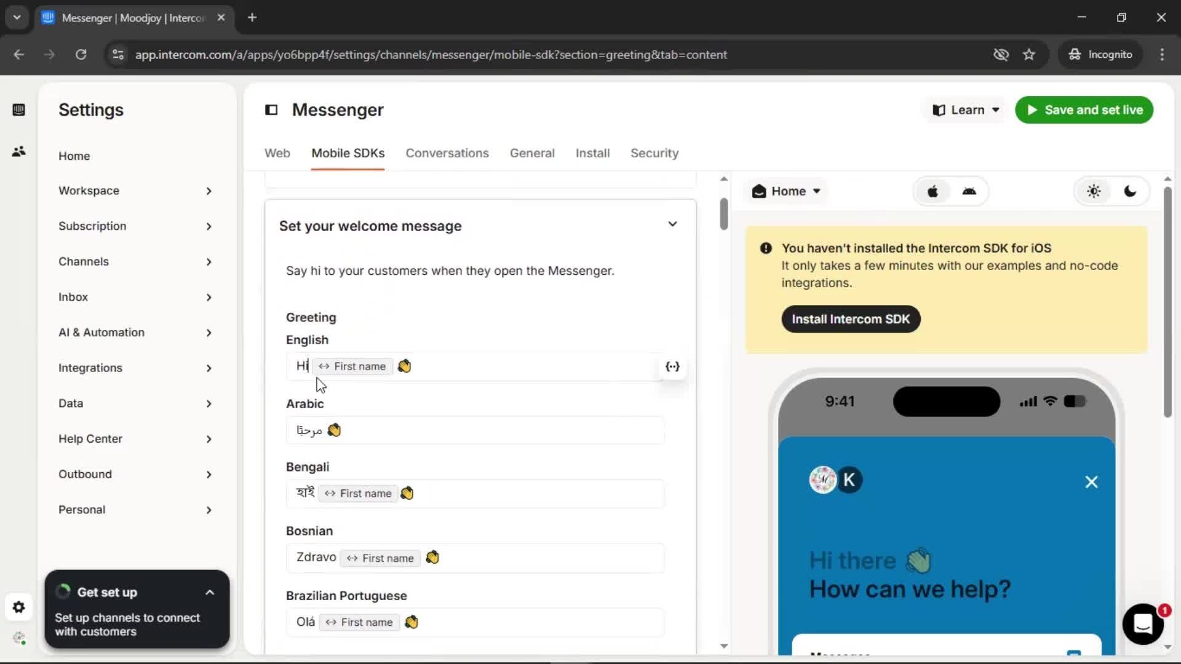The image size is (1181, 664).
Task: Switch preview to Android with robot icon
Action: (969, 191)
